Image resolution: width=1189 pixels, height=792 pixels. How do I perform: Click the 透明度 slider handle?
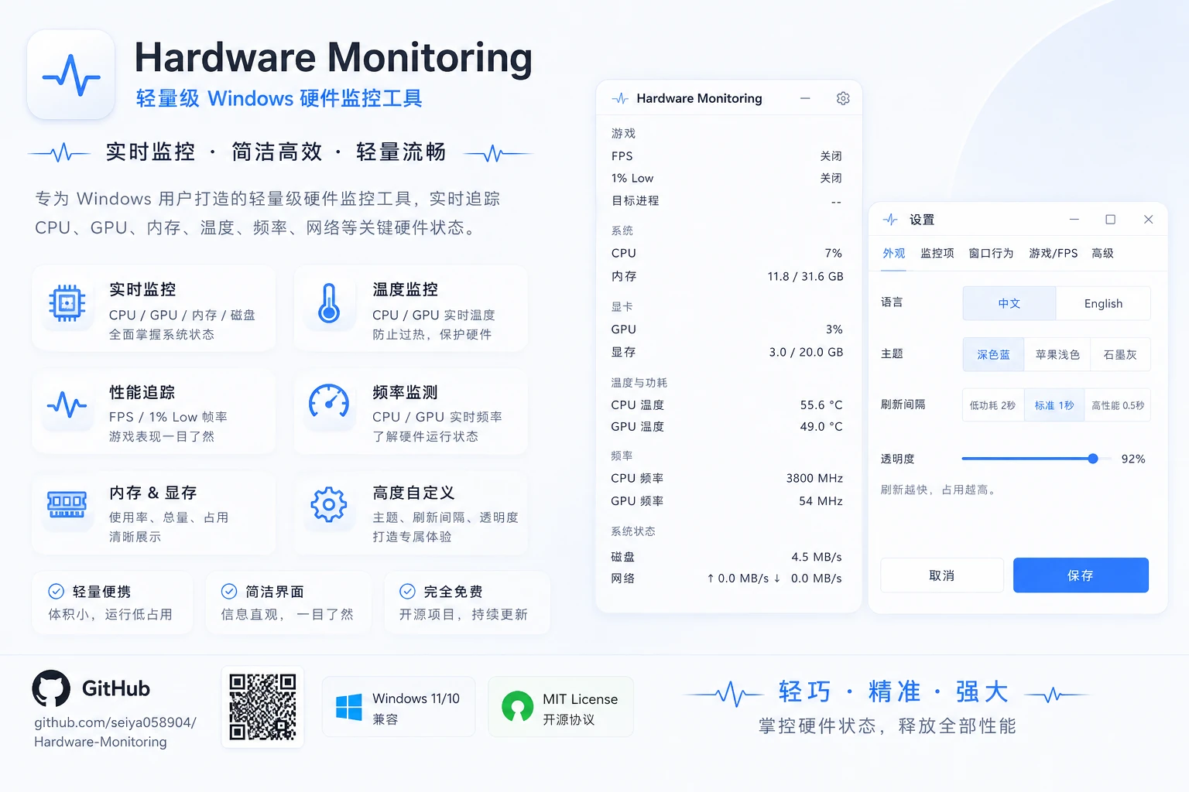point(1093,459)
